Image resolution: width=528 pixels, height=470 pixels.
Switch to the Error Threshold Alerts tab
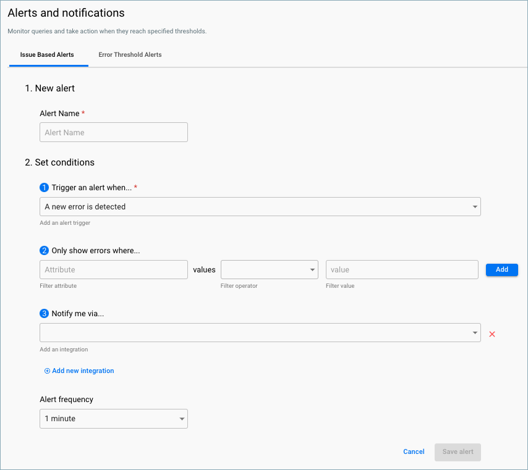[x=130, y=54]
